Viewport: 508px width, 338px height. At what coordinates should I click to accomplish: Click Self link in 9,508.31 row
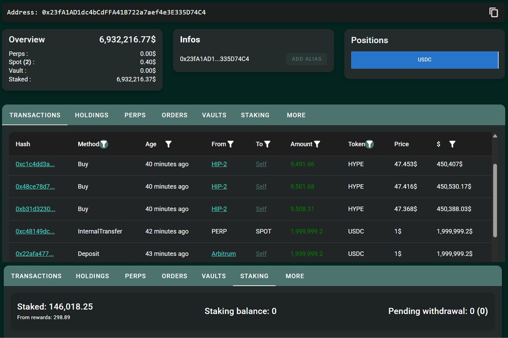click(261, 209)
